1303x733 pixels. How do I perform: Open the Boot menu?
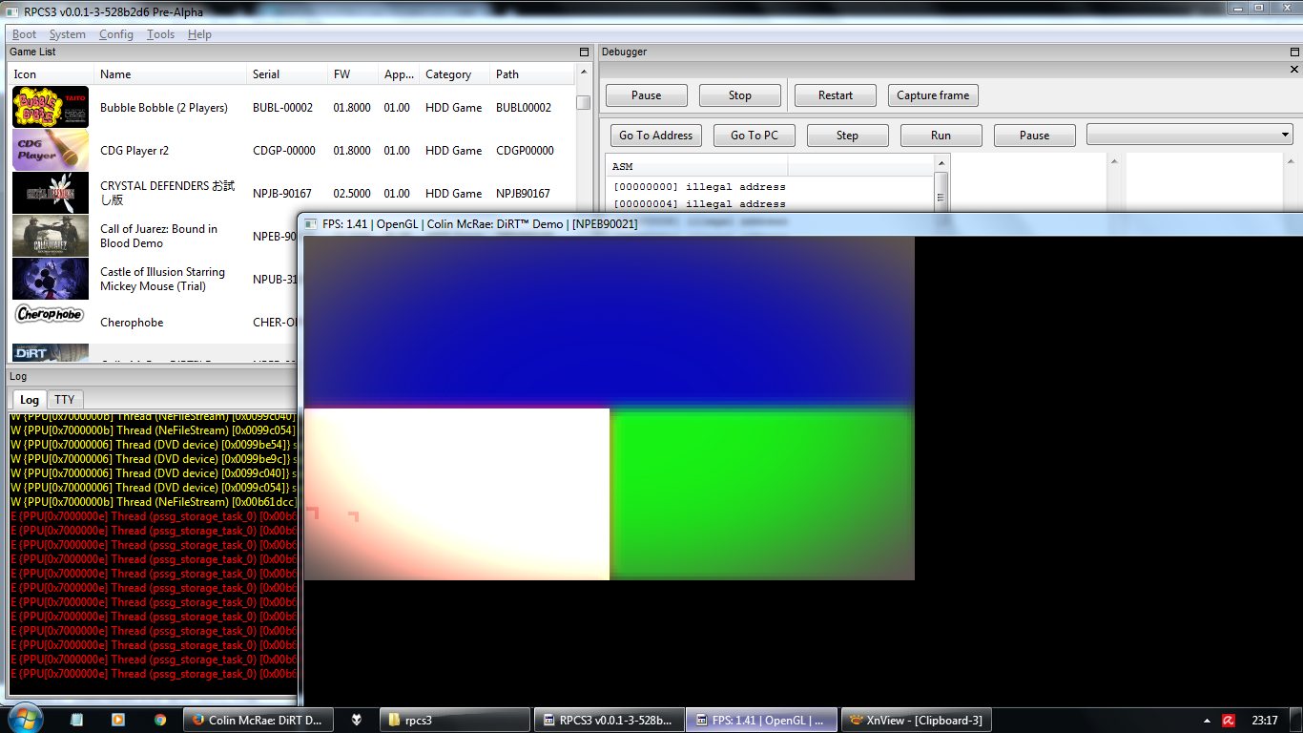click(24, 34)
